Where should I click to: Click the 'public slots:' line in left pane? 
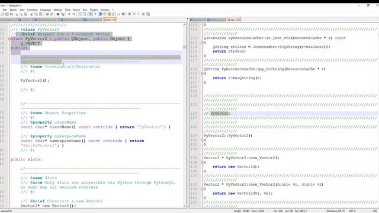(x=26, y=159)
